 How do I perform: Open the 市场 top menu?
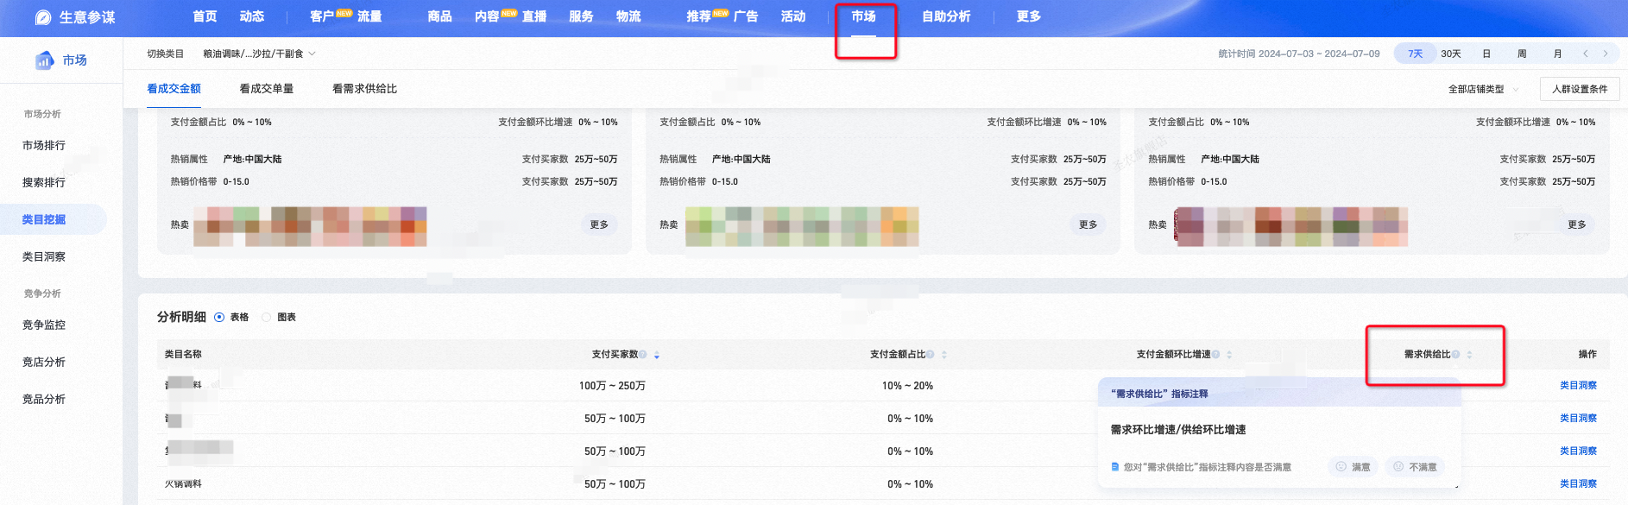point(863,16)
